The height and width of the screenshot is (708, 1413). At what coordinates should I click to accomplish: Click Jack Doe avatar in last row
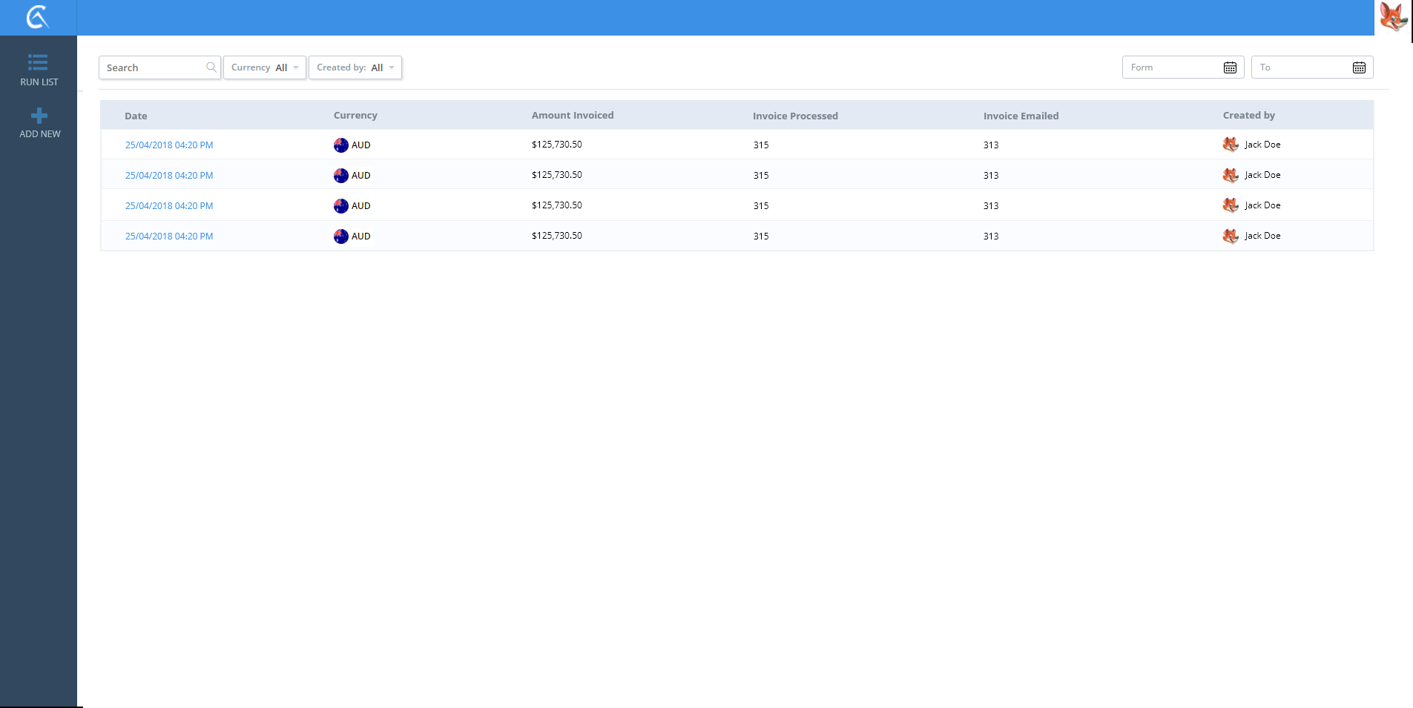pyautogui.click(x=1231, y=236)
